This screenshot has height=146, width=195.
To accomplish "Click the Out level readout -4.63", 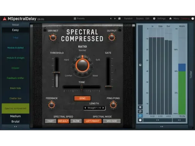I will (x=168, y=116).
